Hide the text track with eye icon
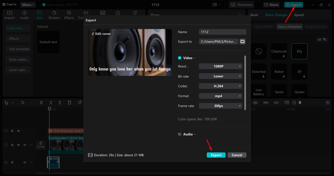This screenshot has width=334, height=176. tap(19, 131)
